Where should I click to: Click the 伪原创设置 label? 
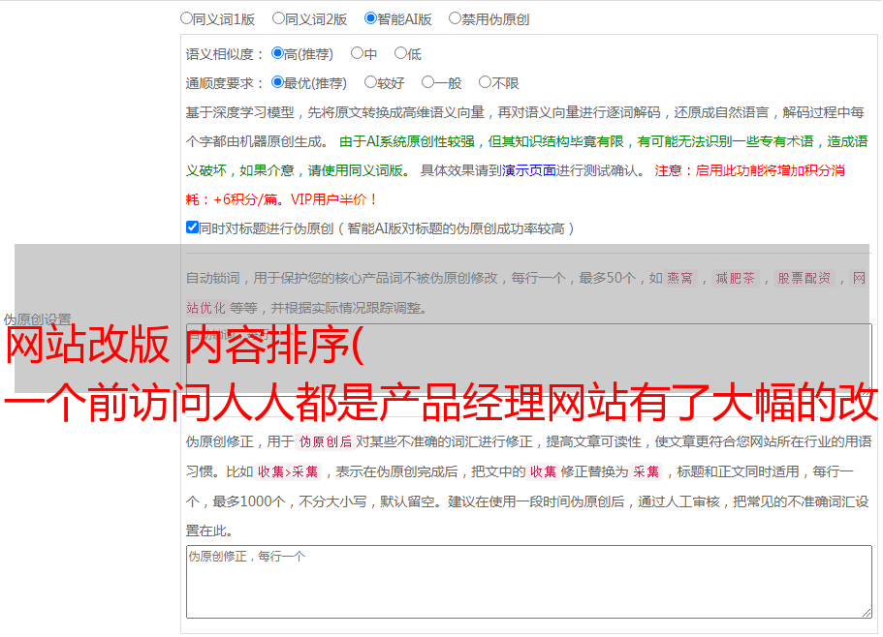37,319
